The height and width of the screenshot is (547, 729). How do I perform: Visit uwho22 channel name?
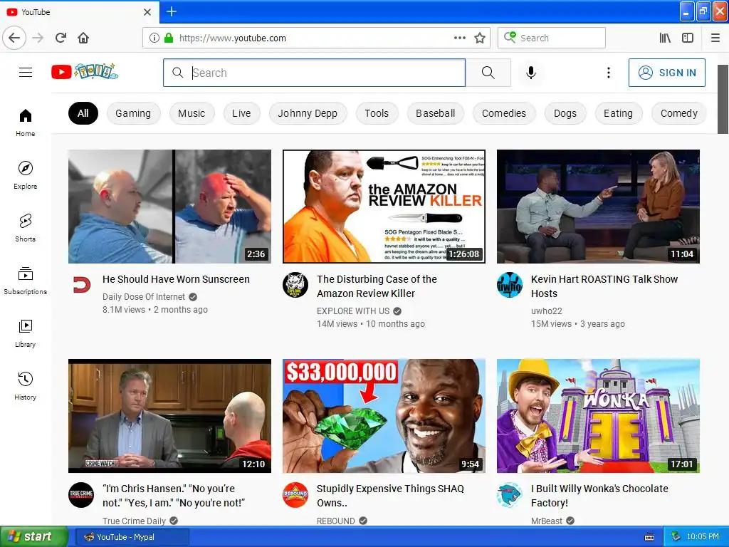[x=547, y=311]
